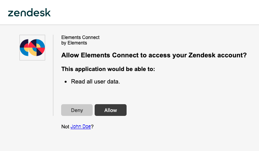Click the Elements Connect app logo

point(32,48)
